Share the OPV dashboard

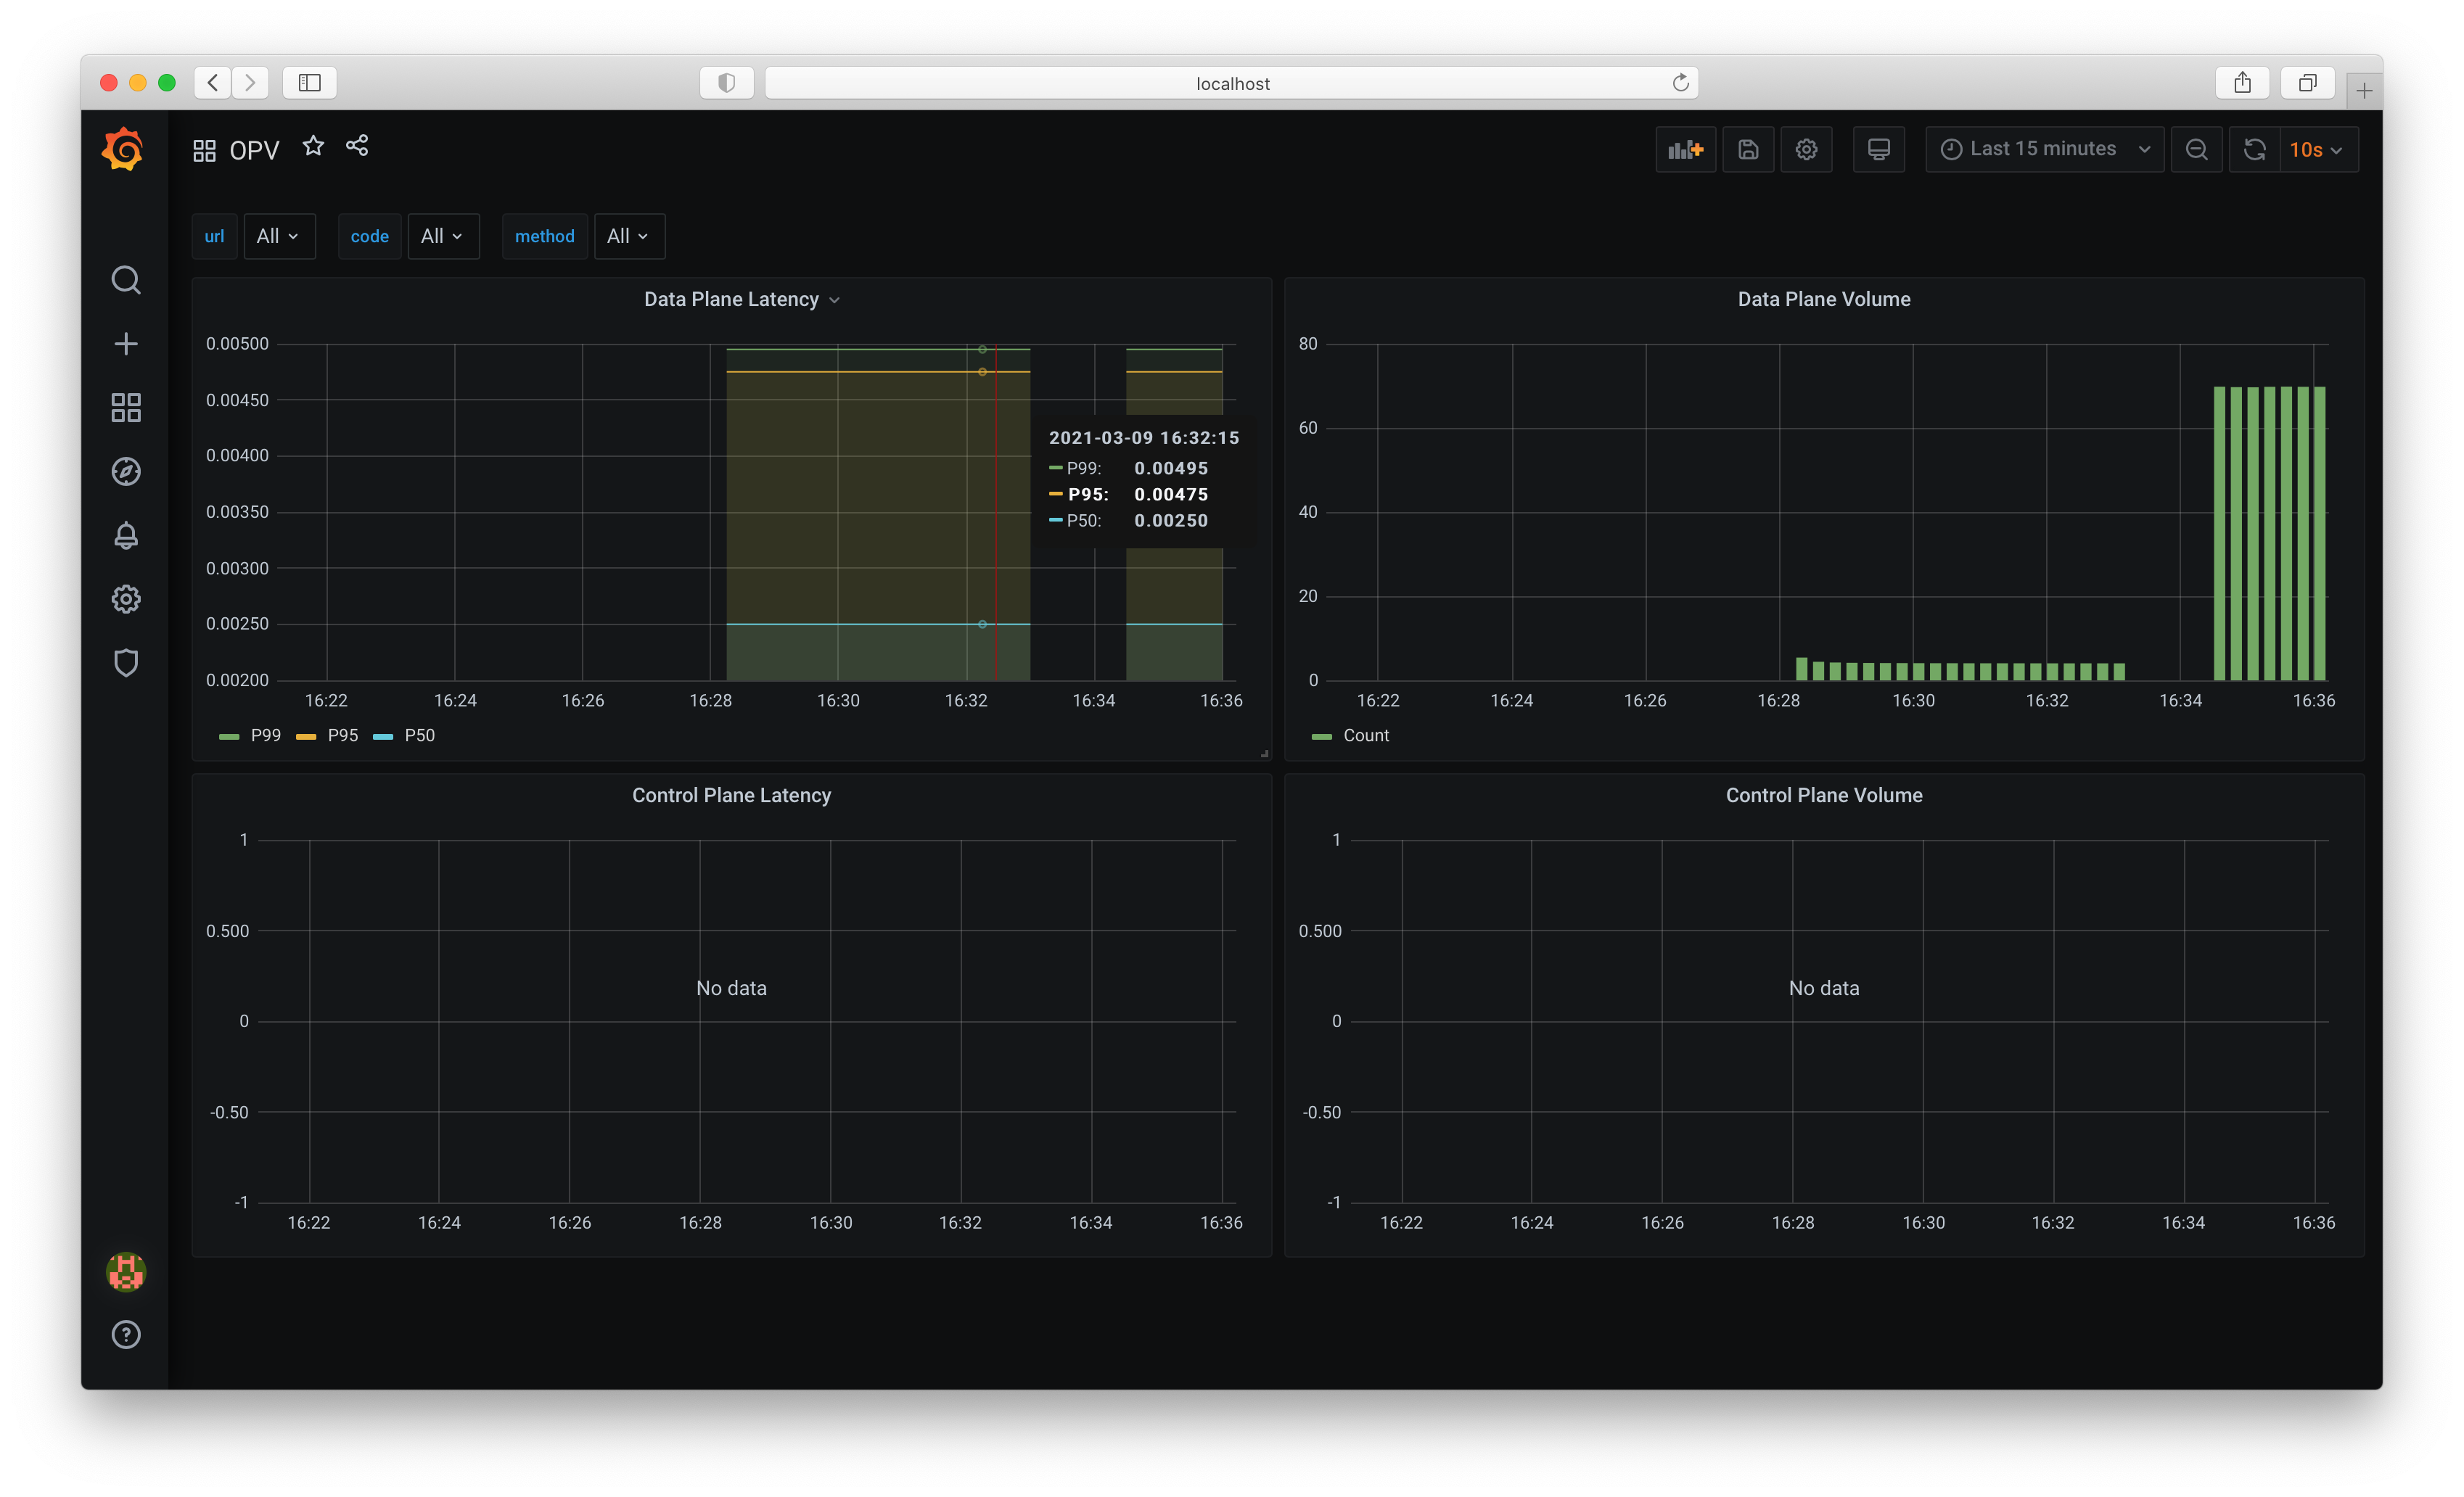(357, 146)
